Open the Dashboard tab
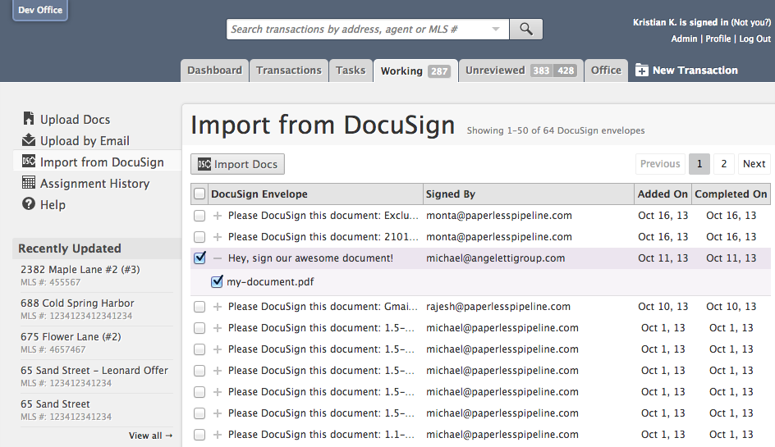775x447 pixels. pos(214,71)
